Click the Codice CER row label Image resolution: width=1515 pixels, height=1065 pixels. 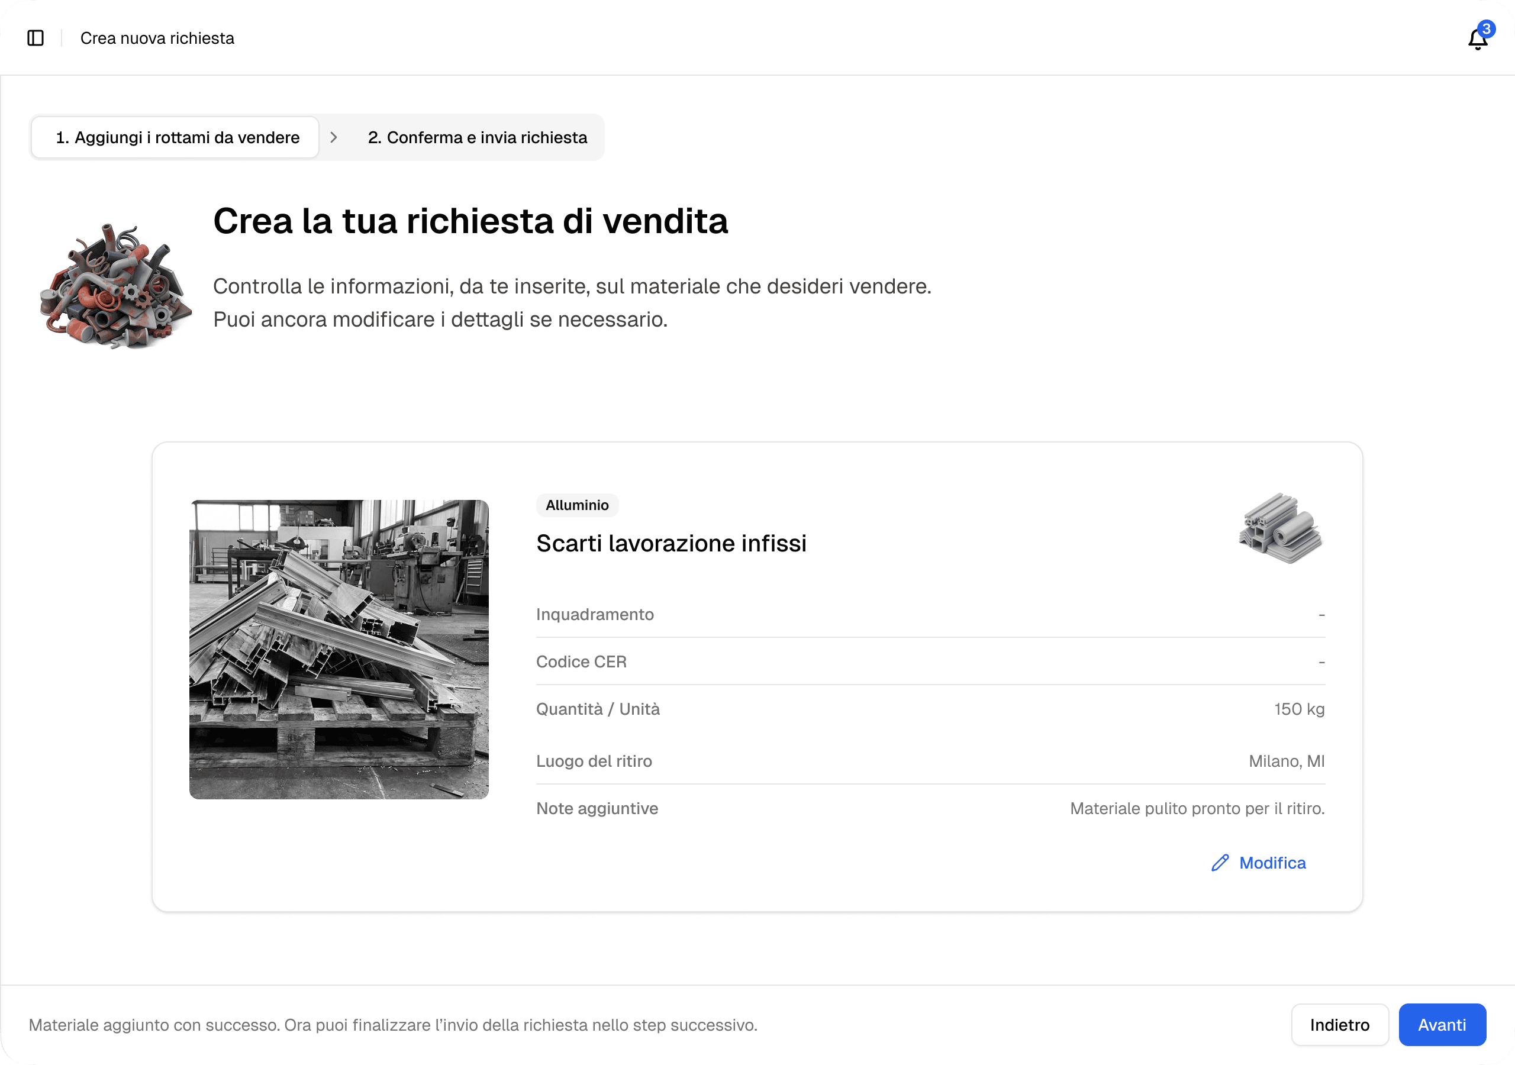click(581, 662)
